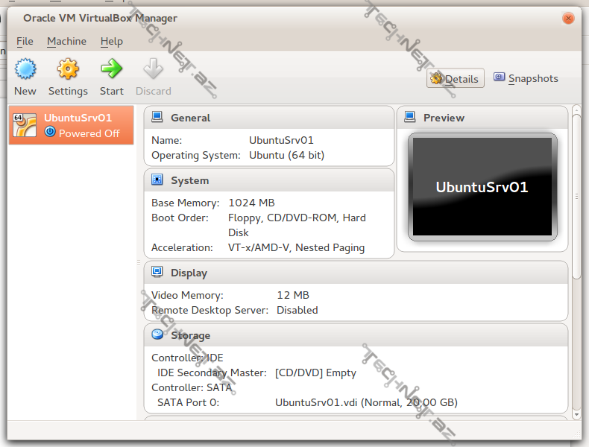
Task: Click the Details button gear icon
Action: (x=436, y=78)
